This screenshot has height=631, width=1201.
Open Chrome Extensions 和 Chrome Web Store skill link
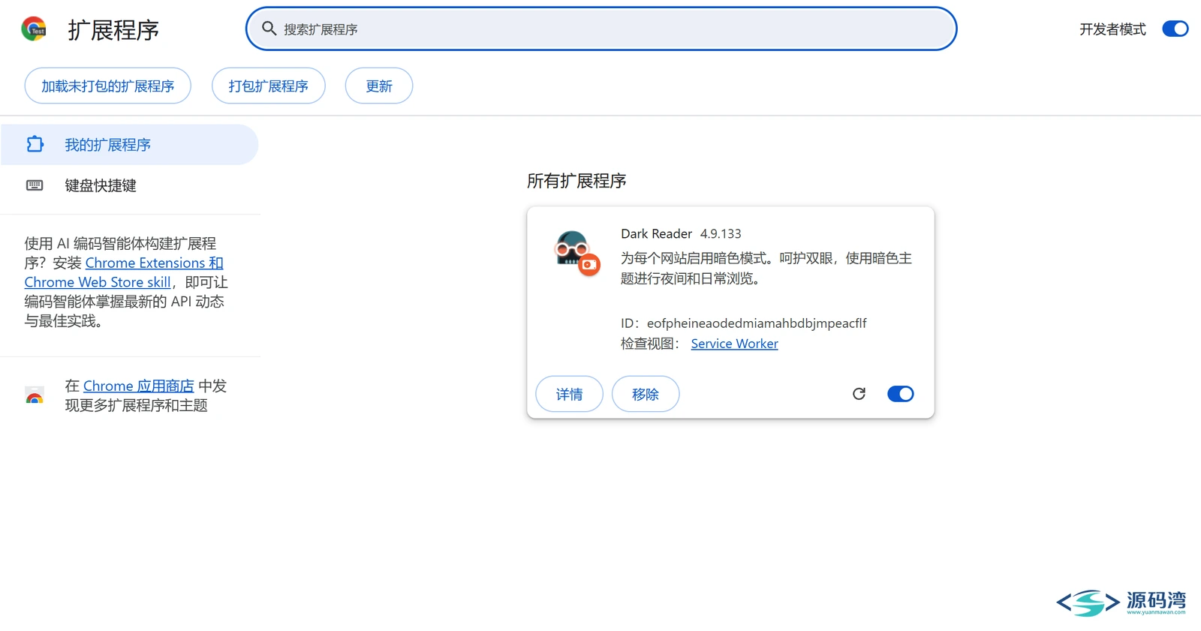[124, 272]
